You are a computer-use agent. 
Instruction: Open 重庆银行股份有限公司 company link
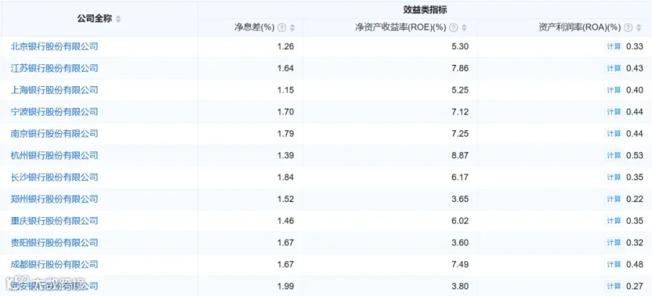point(54,221)
